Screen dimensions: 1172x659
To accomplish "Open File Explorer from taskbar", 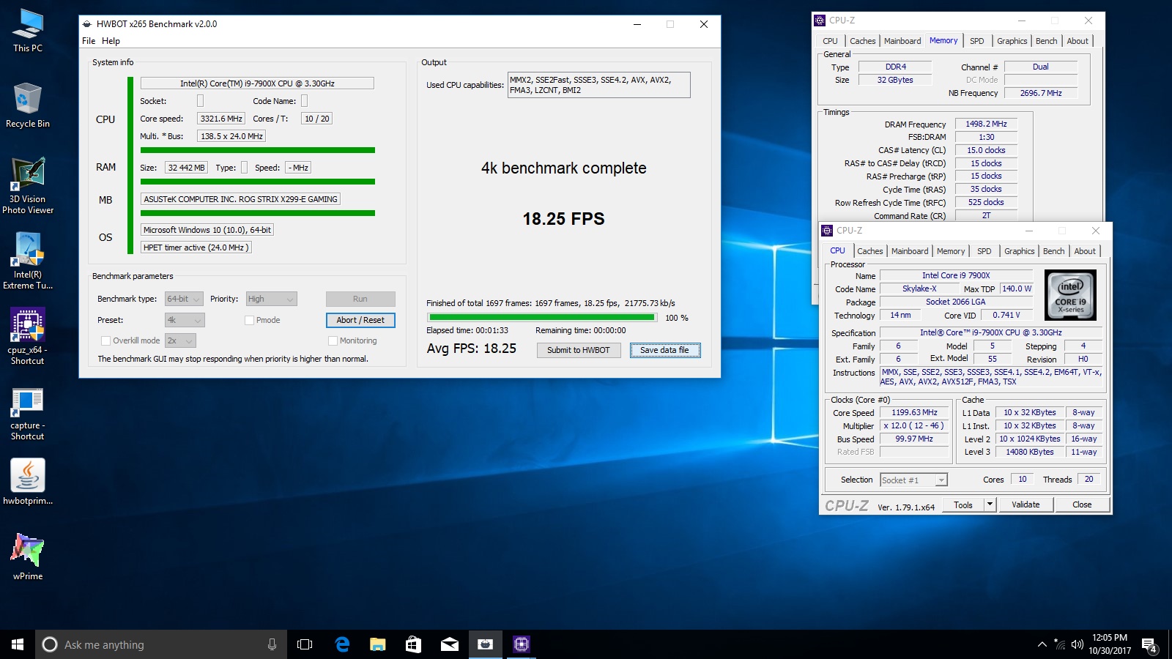I will (377, 644).
